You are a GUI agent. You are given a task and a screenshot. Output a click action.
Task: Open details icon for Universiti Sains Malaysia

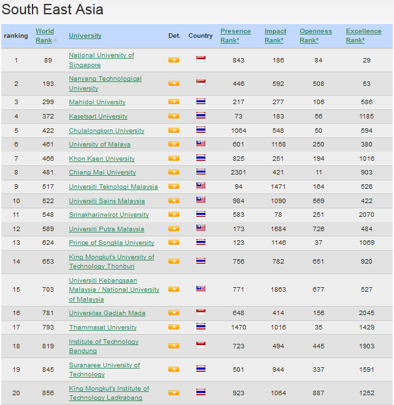[174, 201]
